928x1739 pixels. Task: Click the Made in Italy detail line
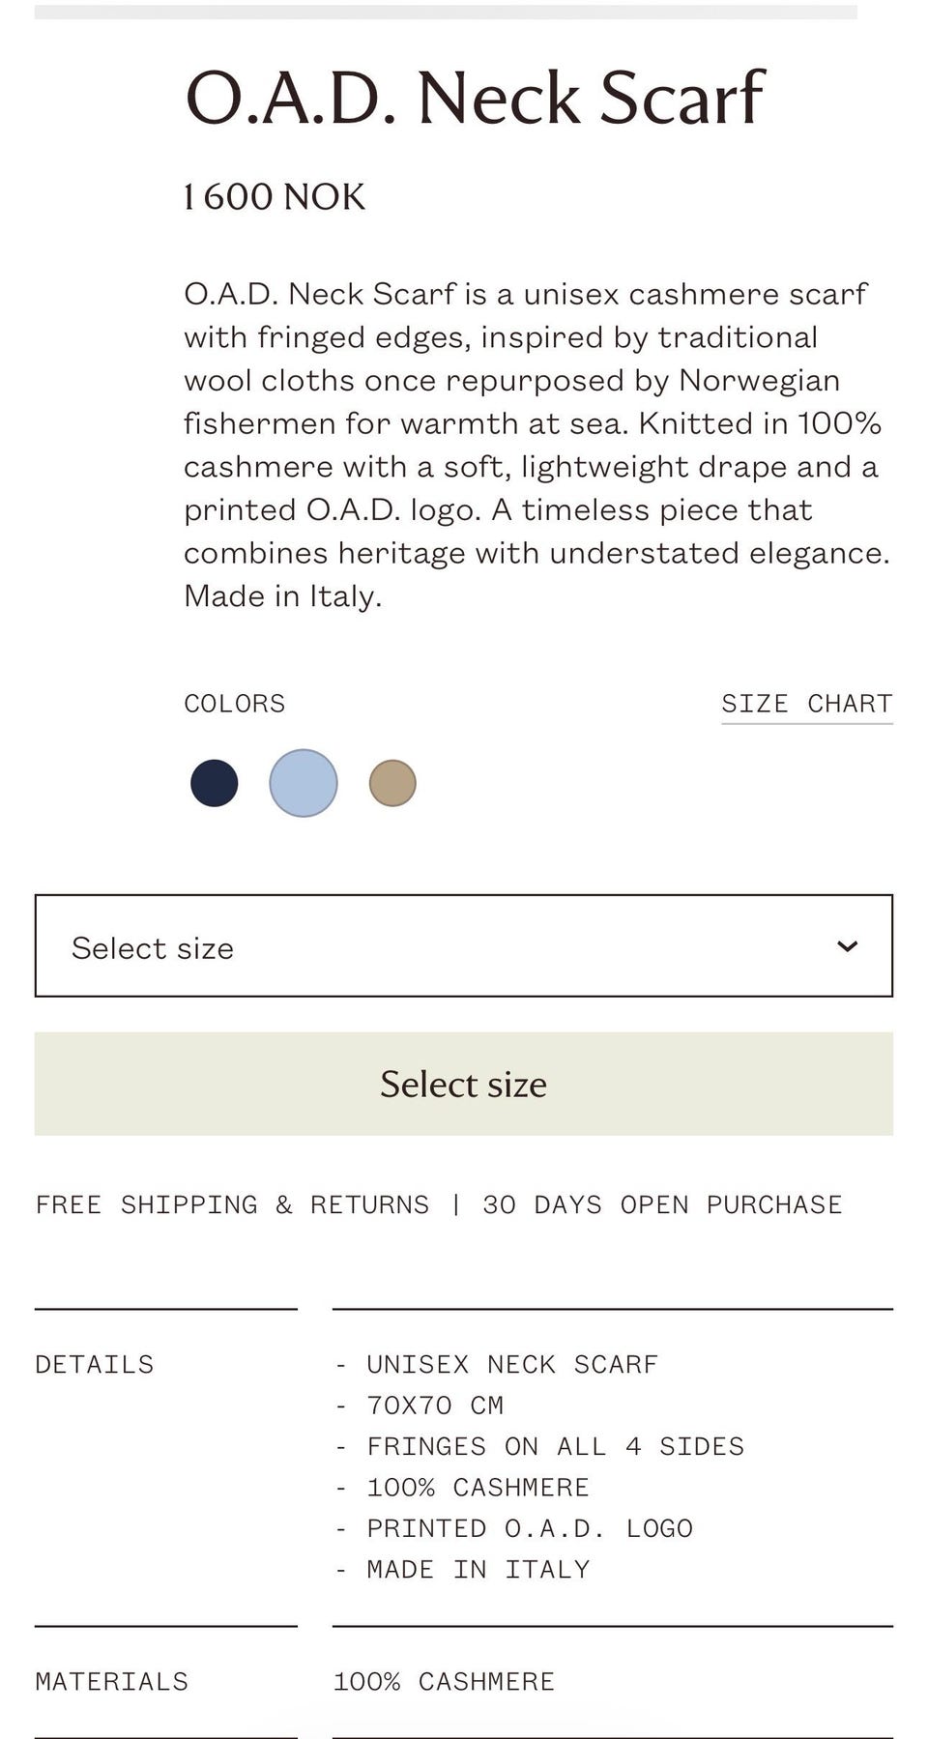point(478,1570)
